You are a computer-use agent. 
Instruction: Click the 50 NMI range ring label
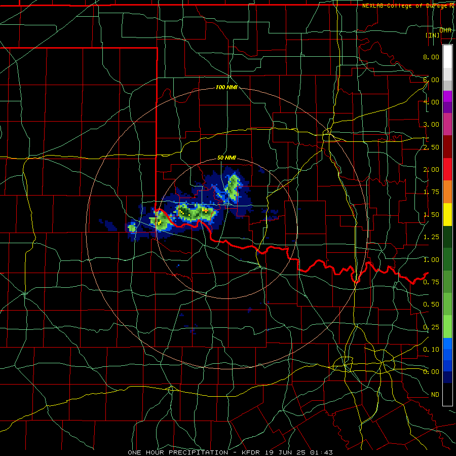click(226, 158)
